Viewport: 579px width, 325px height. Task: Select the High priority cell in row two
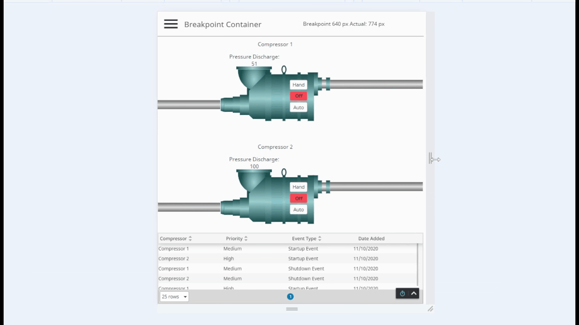229,258
